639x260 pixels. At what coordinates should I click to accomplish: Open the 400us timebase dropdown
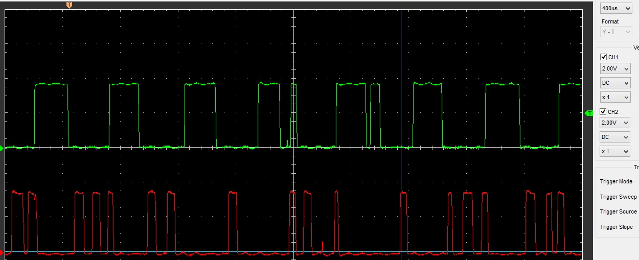point(615,9)
